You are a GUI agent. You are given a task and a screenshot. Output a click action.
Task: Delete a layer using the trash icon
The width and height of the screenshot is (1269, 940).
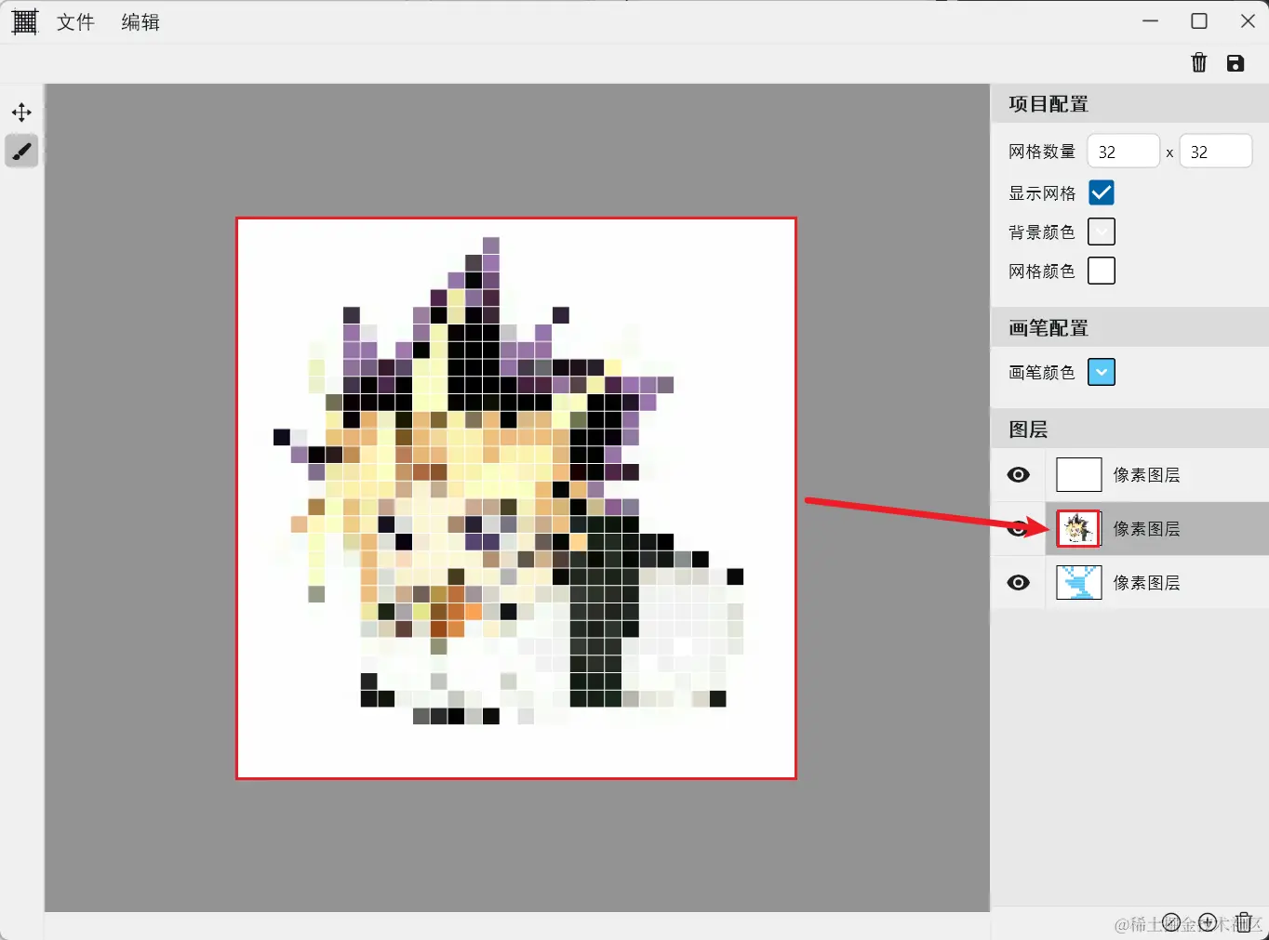tap(1244, 921)
